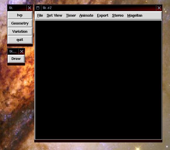Close the tk #2 viewer window

pos(159,8)
